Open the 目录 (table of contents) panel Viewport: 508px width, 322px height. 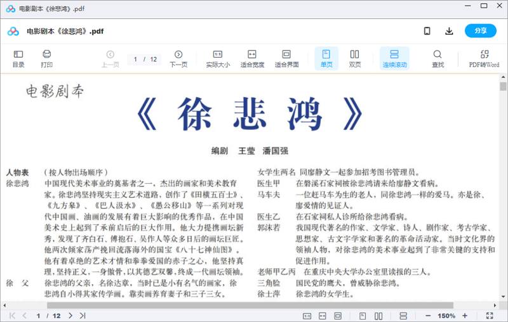18,58
